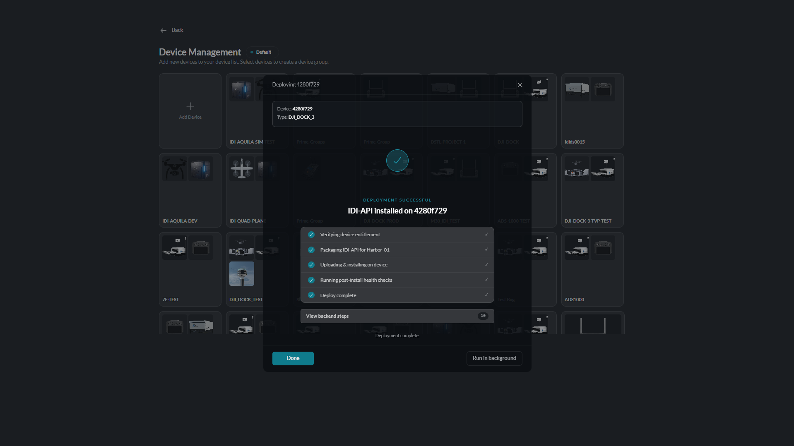
Task: Click the 'Uploading & installing on device' step text
Action: coord(354,265)
